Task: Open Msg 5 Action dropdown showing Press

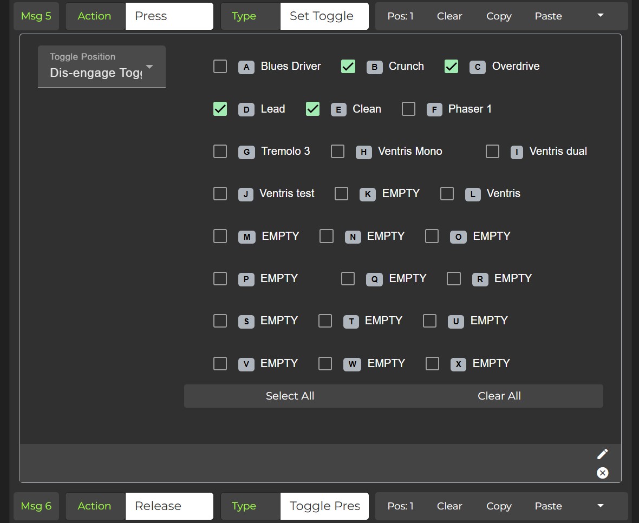Action: click(169, 16)
